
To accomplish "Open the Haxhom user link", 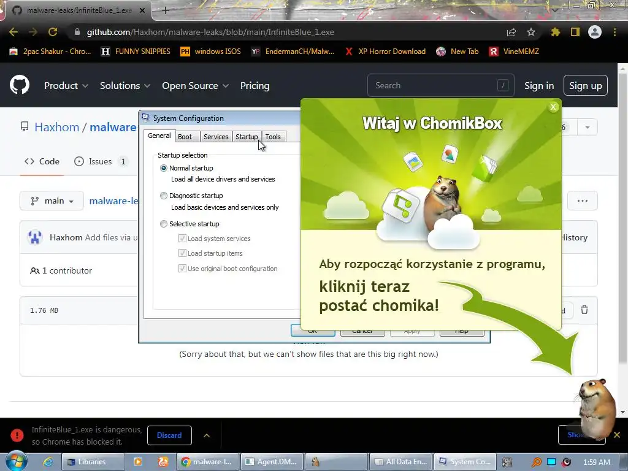I will (x=57, y=127).
